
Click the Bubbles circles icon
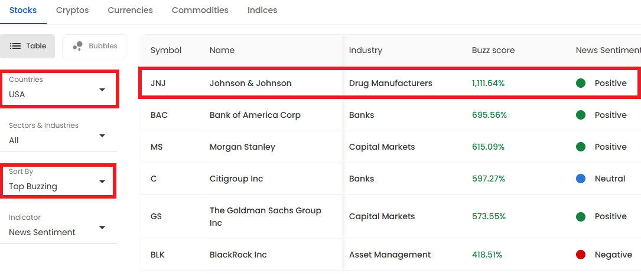[x=77, y=46]
